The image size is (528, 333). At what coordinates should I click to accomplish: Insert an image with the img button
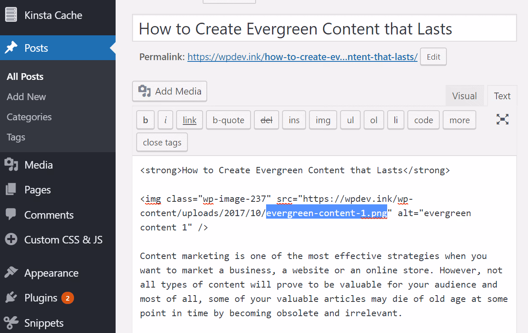coord(323,120)
